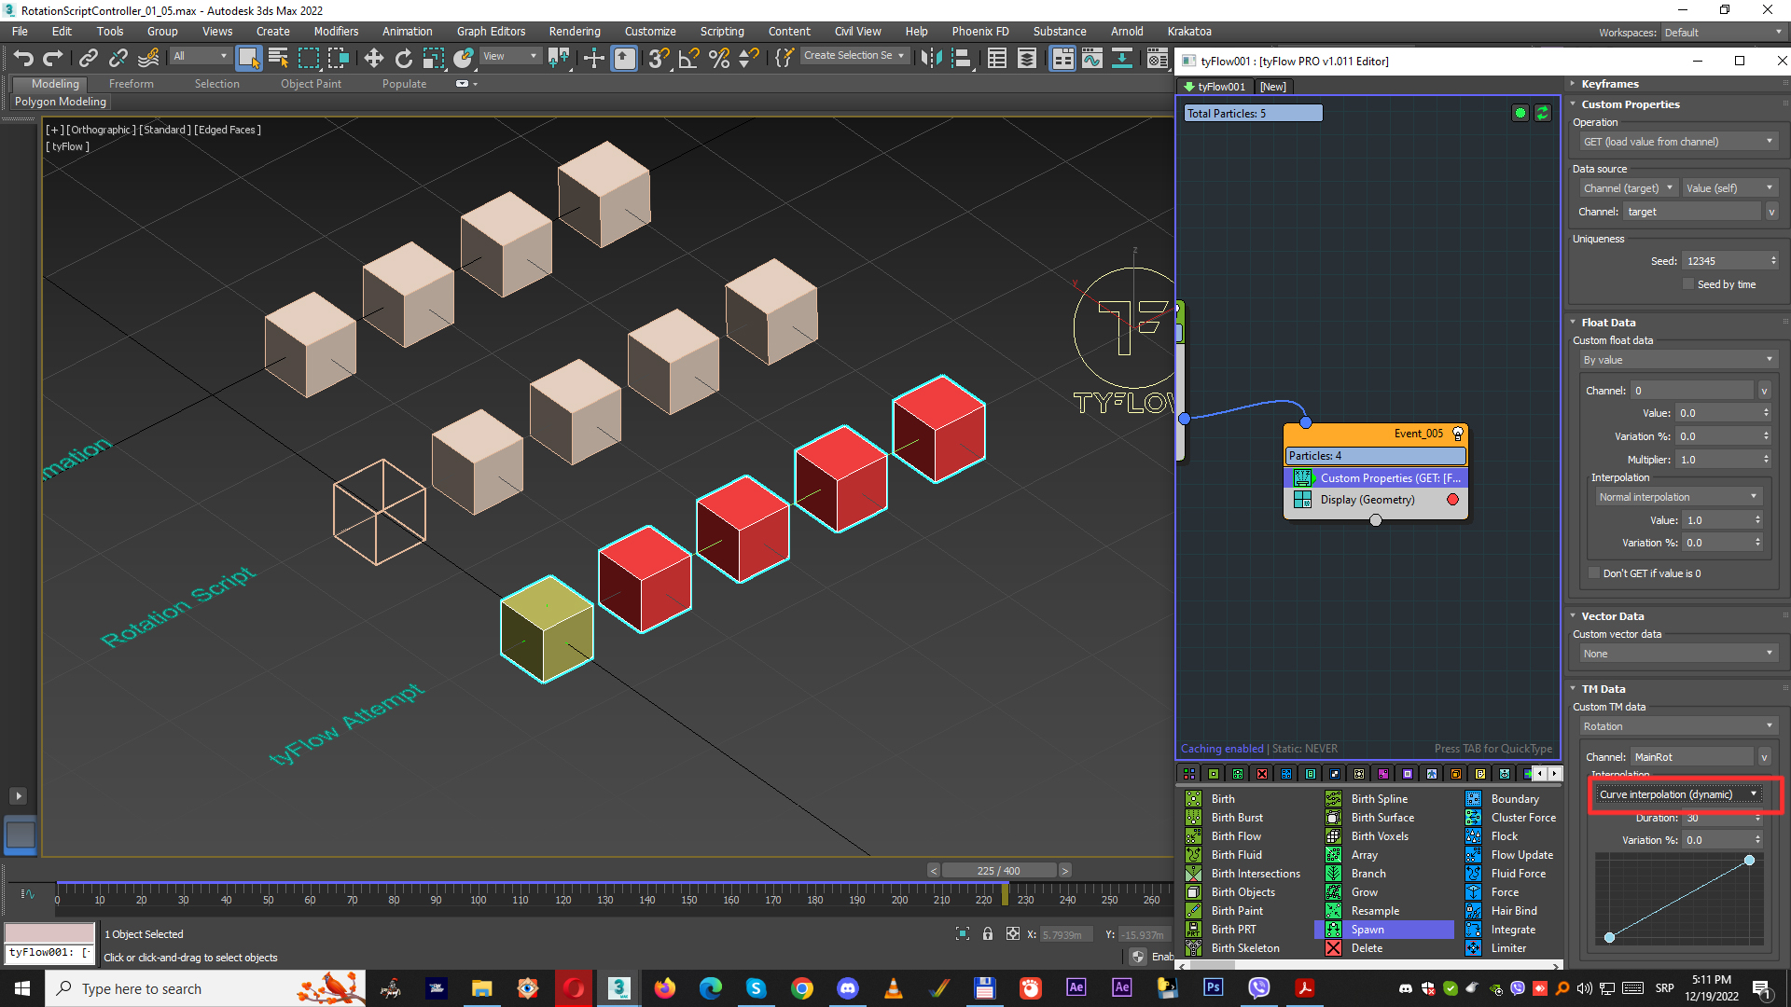Select the Rotate tool
The height and width of the screenshot is (1007, 1791).
(x=403, y=58)
